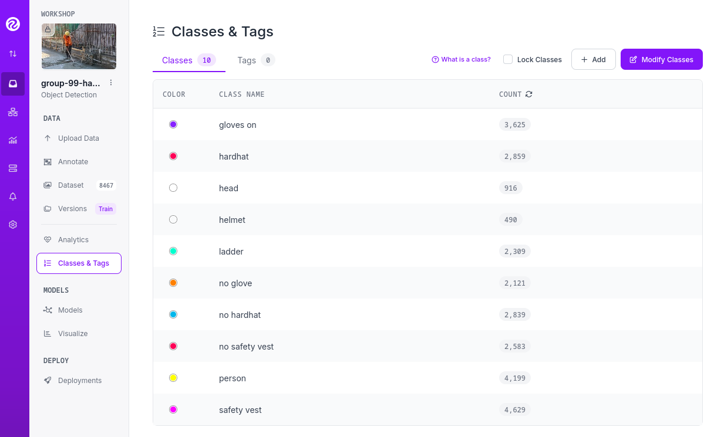
Task: Click the project thumbnail image
Action: coord(79,46)
